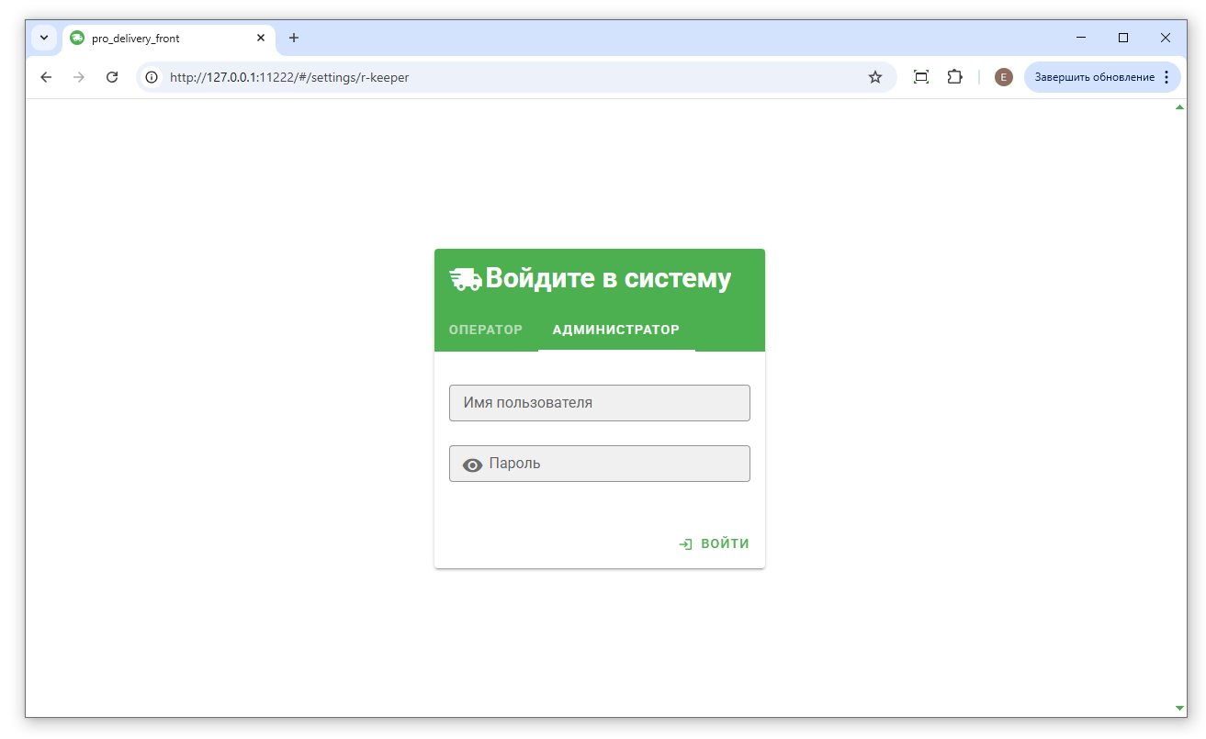Click the green scroll-down arrow at bottom right

click(x=1179, y=708)
